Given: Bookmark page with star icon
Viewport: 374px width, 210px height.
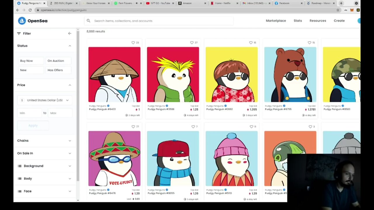Looking at the screenshot, I should coord(338,10).
